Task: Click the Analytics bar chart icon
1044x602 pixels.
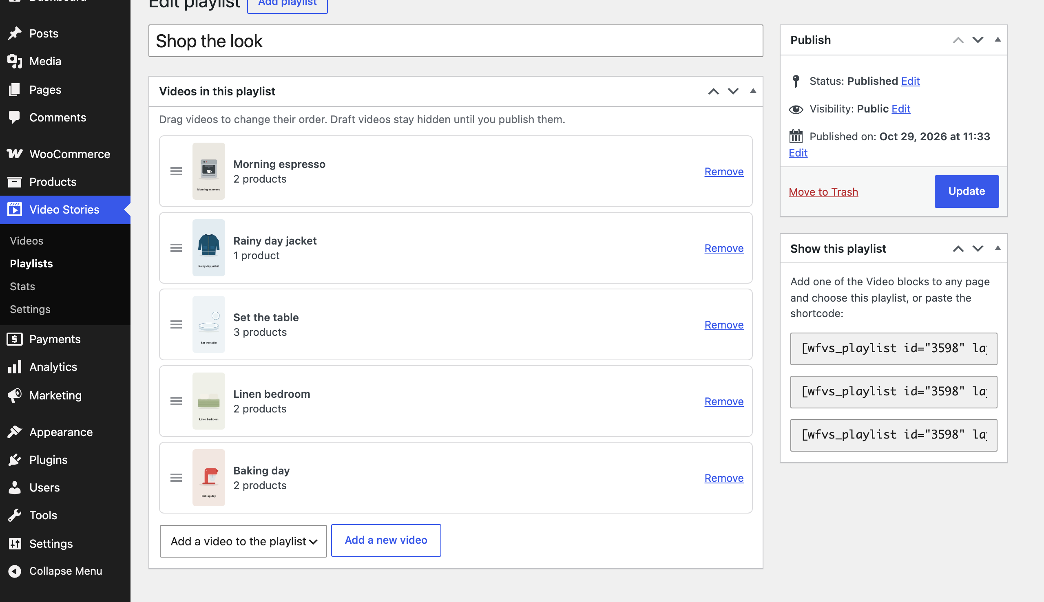Action: click(14, 367)
